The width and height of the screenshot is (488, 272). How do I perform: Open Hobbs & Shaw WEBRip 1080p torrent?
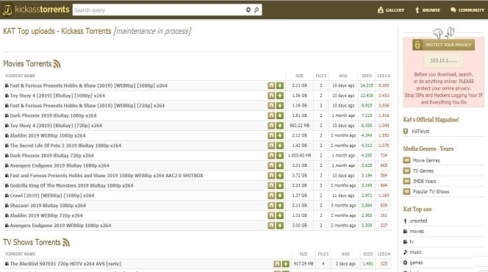click(x=88, y=85)
